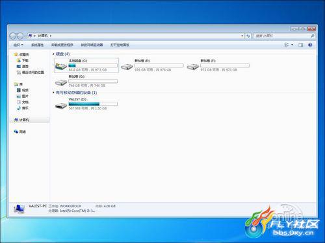The image size is (325, 243).
Task: Toggle the preview pane icon
Action: click(x=301, y=45)
